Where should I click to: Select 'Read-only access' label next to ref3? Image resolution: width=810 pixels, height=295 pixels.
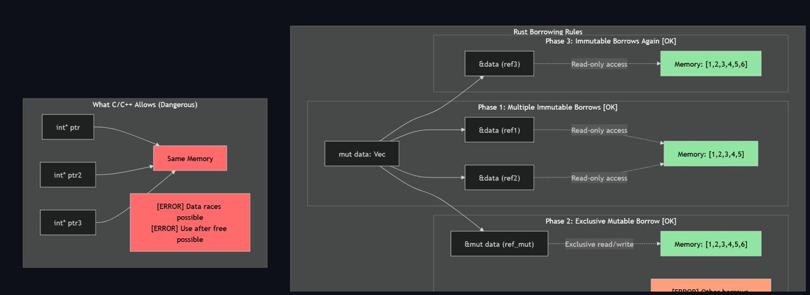coord(599,64)
